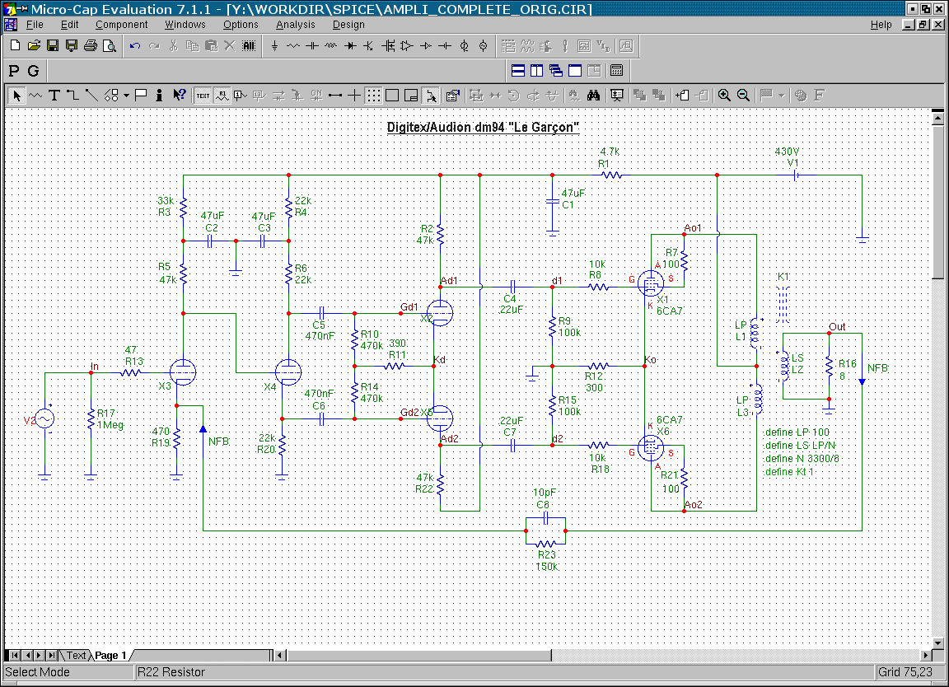Image resolution: width=949 pixels, height=687 pixels.
Task: Create a new circuit file
Action: (x=15, y=45)
